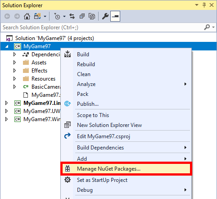Choose Edit MyGame97.csproj

pos(126,136)
